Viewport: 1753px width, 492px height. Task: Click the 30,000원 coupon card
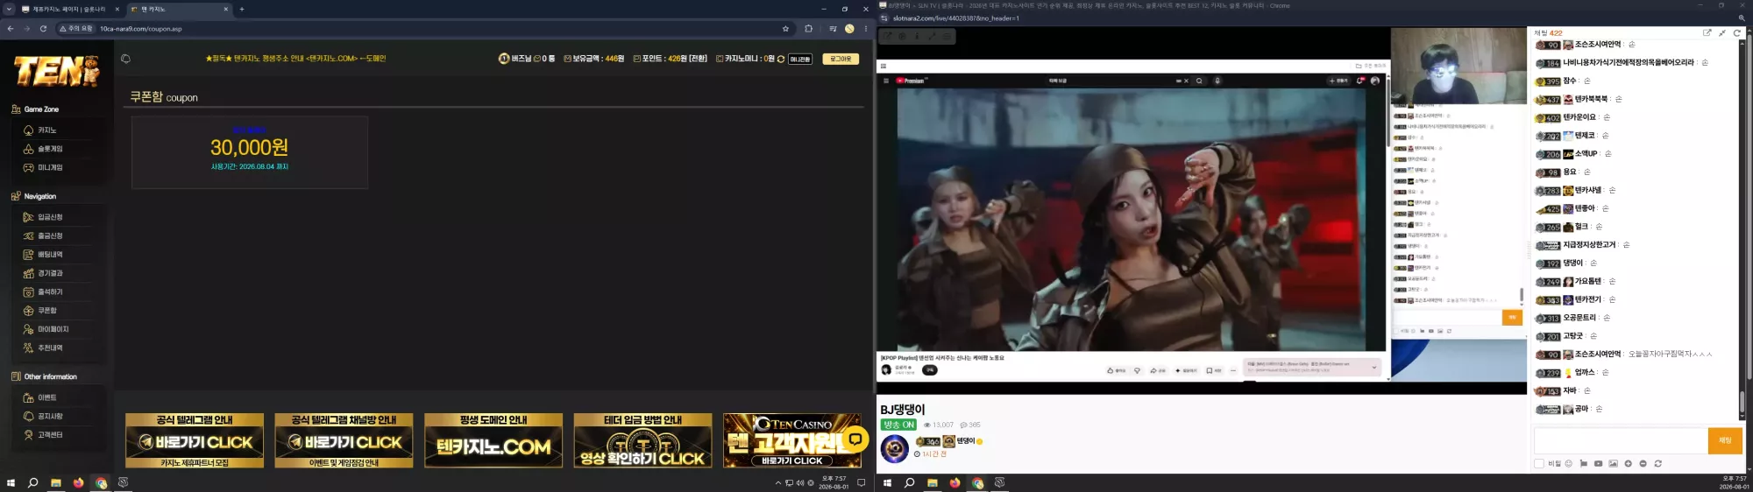(x=250, y=151)
